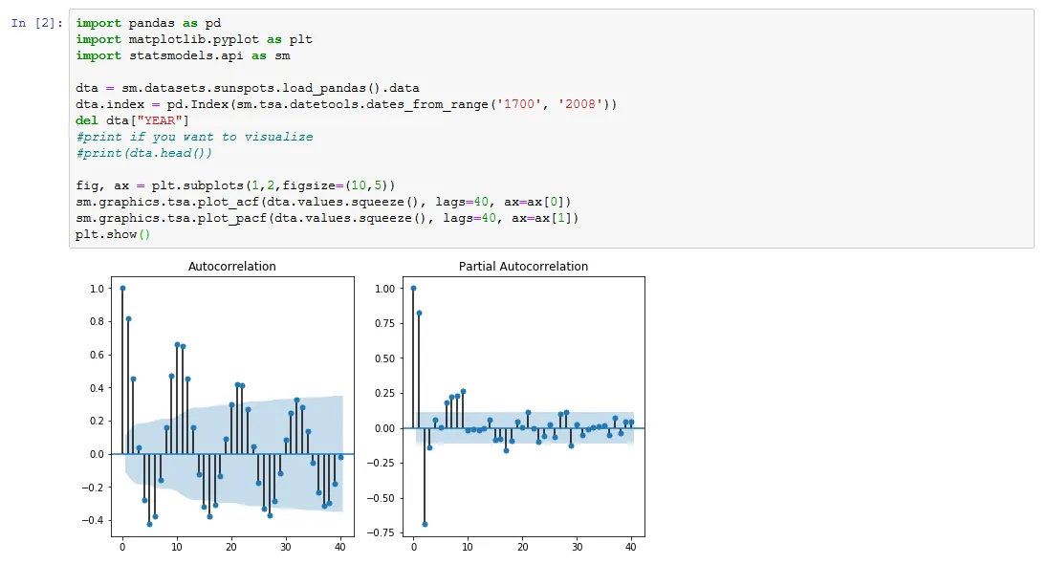Viewport: 1048px width, 564px height.
Task: Click the Autocorrelation chart area
Action: (232, 406)
